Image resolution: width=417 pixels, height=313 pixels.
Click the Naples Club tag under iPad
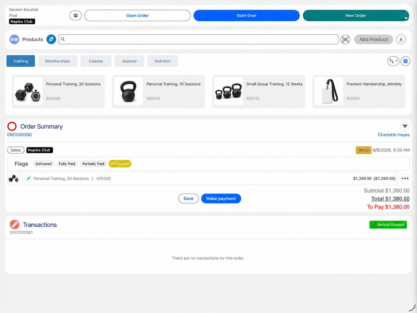22,22
